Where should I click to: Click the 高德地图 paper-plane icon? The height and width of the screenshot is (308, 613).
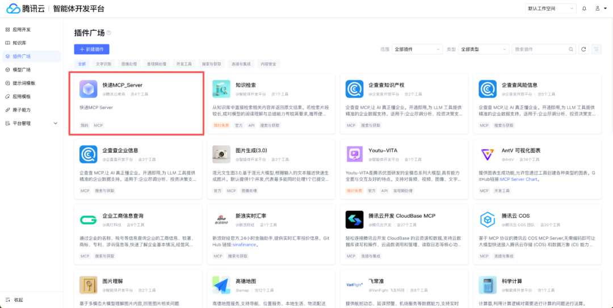pyautogui.click(x=221, y=285)
